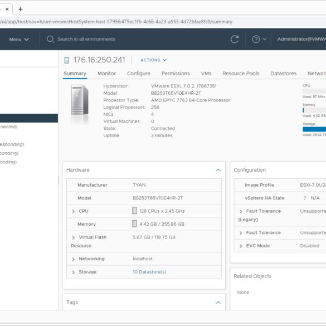Click the Processor Type AMD EPYC 7763 text
Image resolution: width=326 pixels, height=326 pixels.
pyautogui.click(x=191, y=100)
